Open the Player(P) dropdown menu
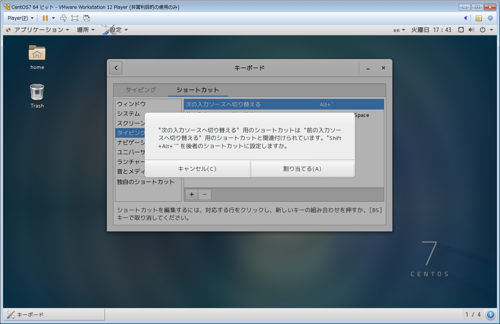The height and width of the screenshot is (324, 500). click(20, 18)
